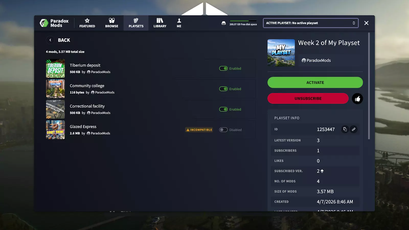
Task: Copy the playset ID
Action: coord(345,129)
